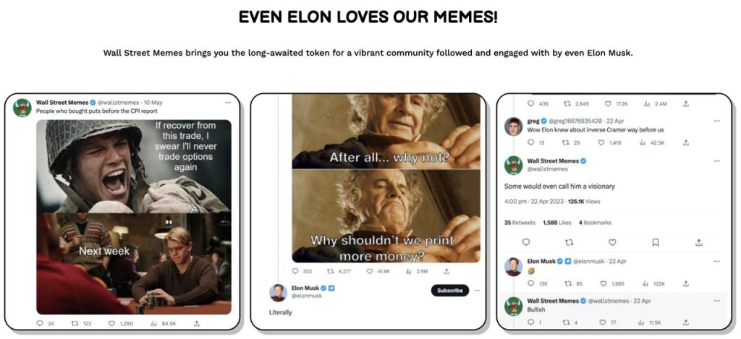Like the CPI report puts meme tweet
Screen dimensions: 741x339
(123, 323)
